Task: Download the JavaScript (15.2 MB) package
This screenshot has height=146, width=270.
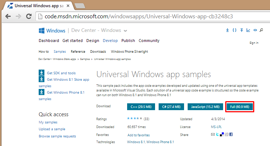Action: (205, 107)
